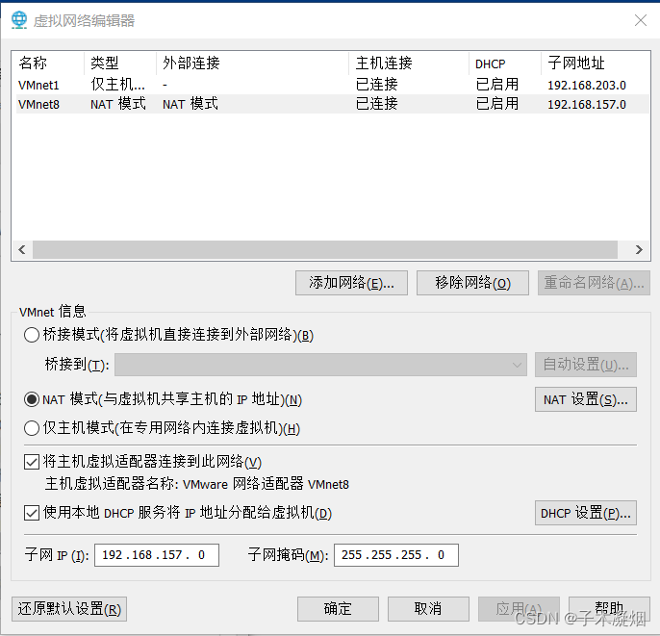Open NAT 设置(S)... dialog

(586, 399)
